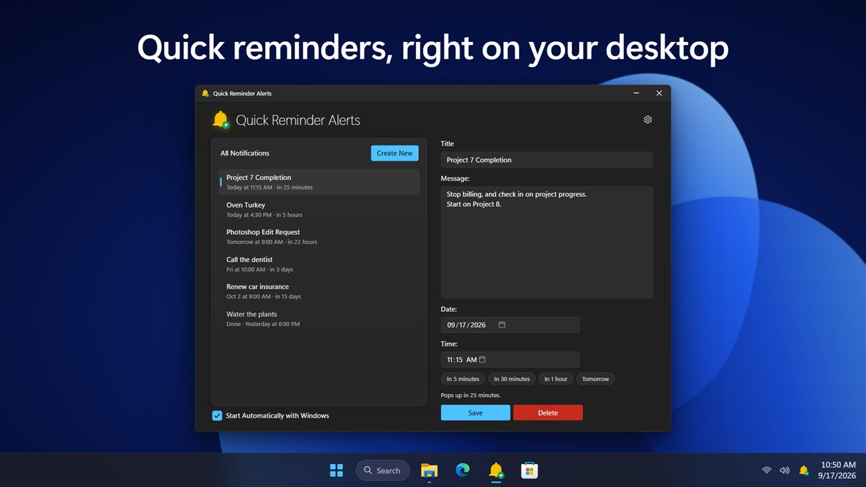Select the Photoshop Edit Request reminder

(x=319, y=237)
